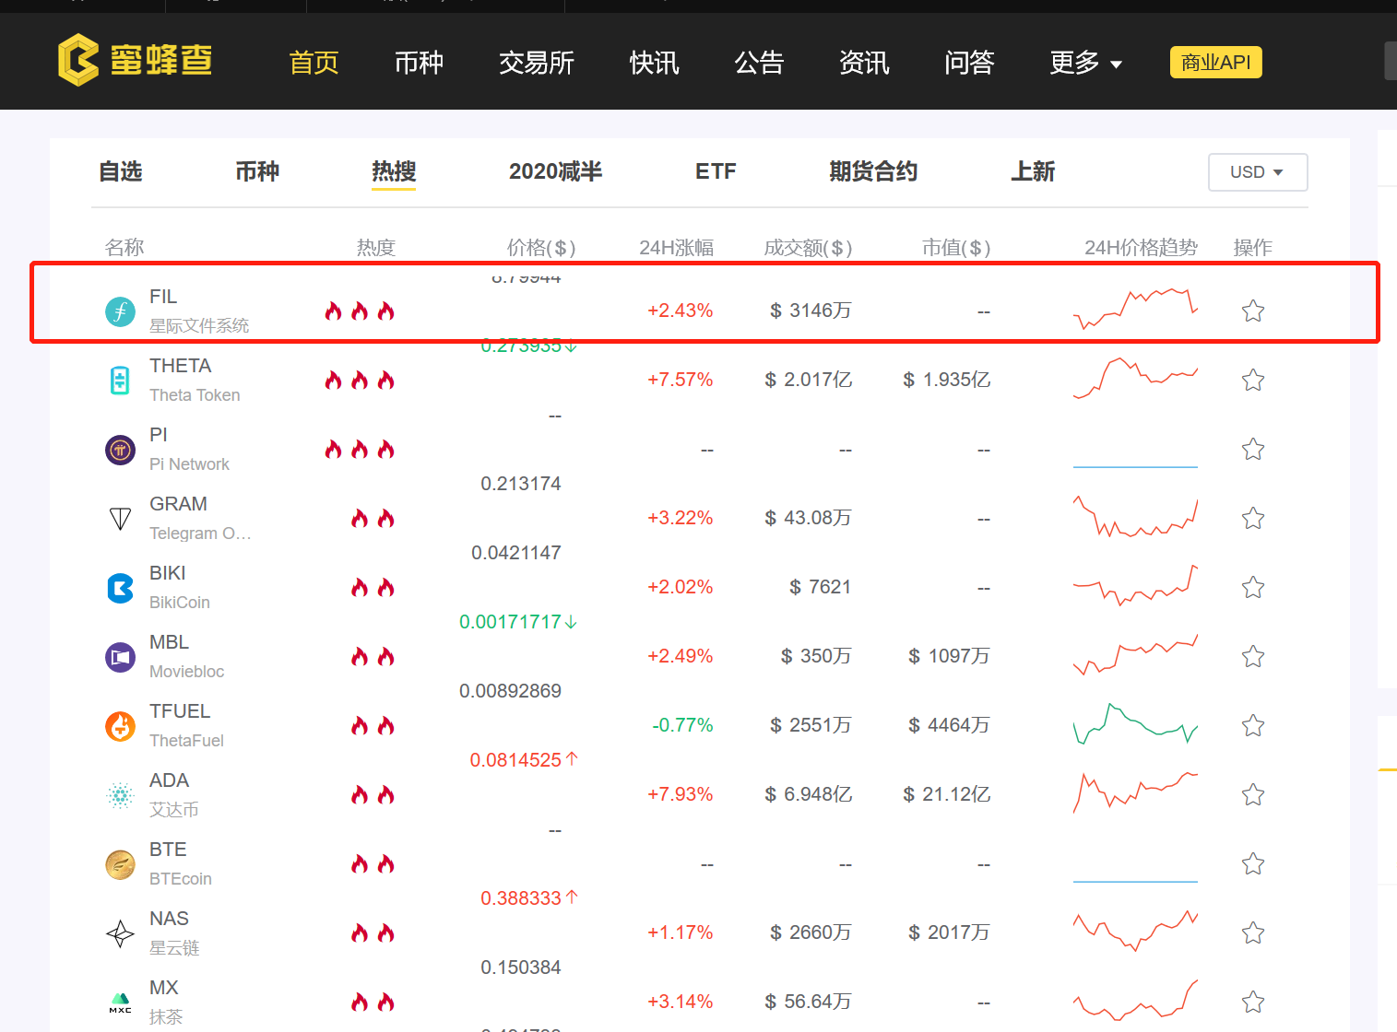1397x1032 pixels.
Task: Open the THETA coin name link
Action: pyautogui.click(x=181, y=366)
